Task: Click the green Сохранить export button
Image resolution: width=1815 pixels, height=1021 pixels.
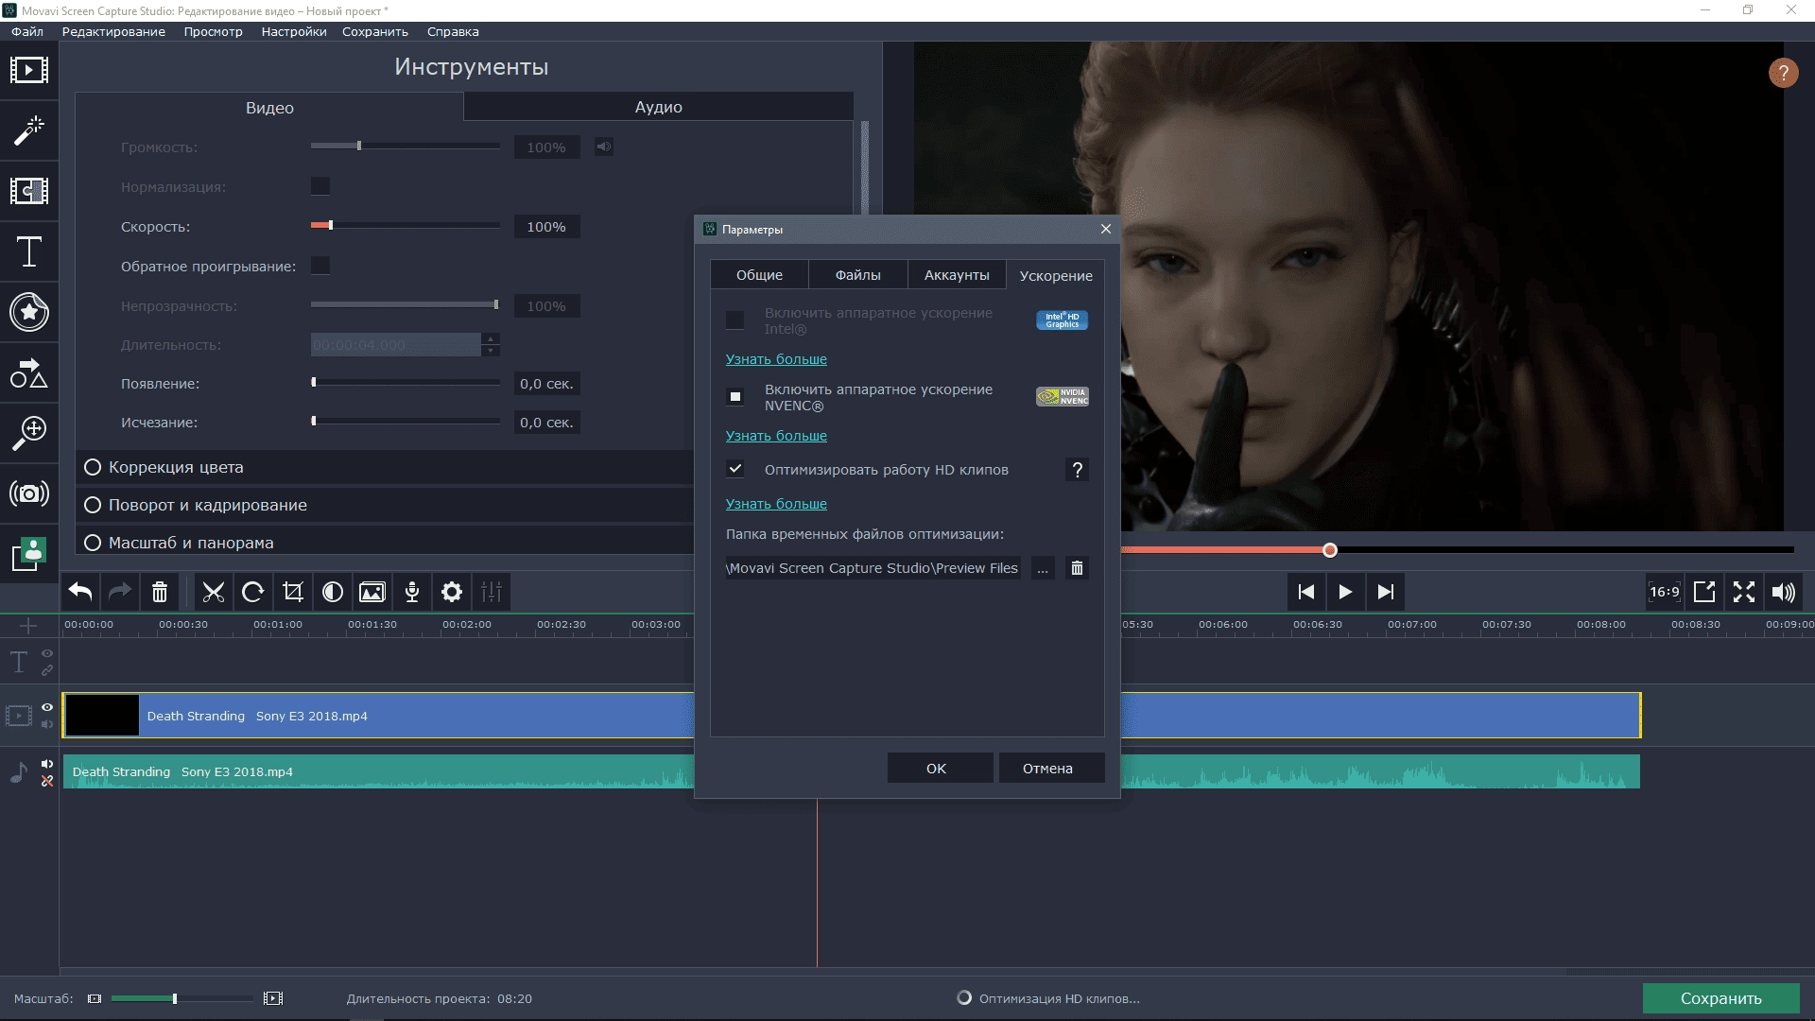Action: pos(1720,998)
